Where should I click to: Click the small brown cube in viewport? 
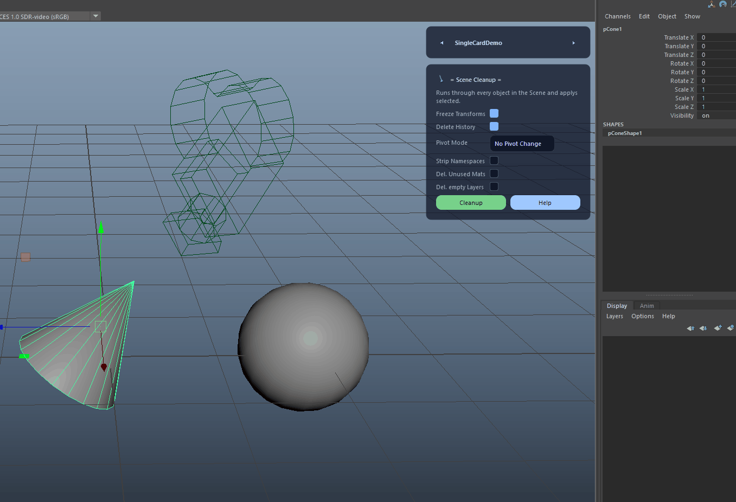[25, 257]
